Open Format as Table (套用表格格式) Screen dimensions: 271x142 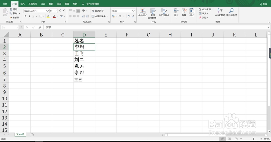click(x=153, y=14)
